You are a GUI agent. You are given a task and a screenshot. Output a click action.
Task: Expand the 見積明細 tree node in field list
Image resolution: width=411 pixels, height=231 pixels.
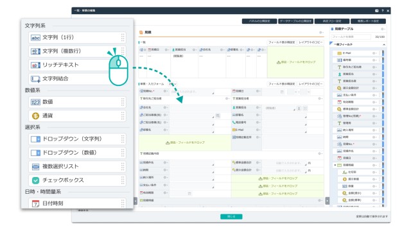click(x=335, y=166)
